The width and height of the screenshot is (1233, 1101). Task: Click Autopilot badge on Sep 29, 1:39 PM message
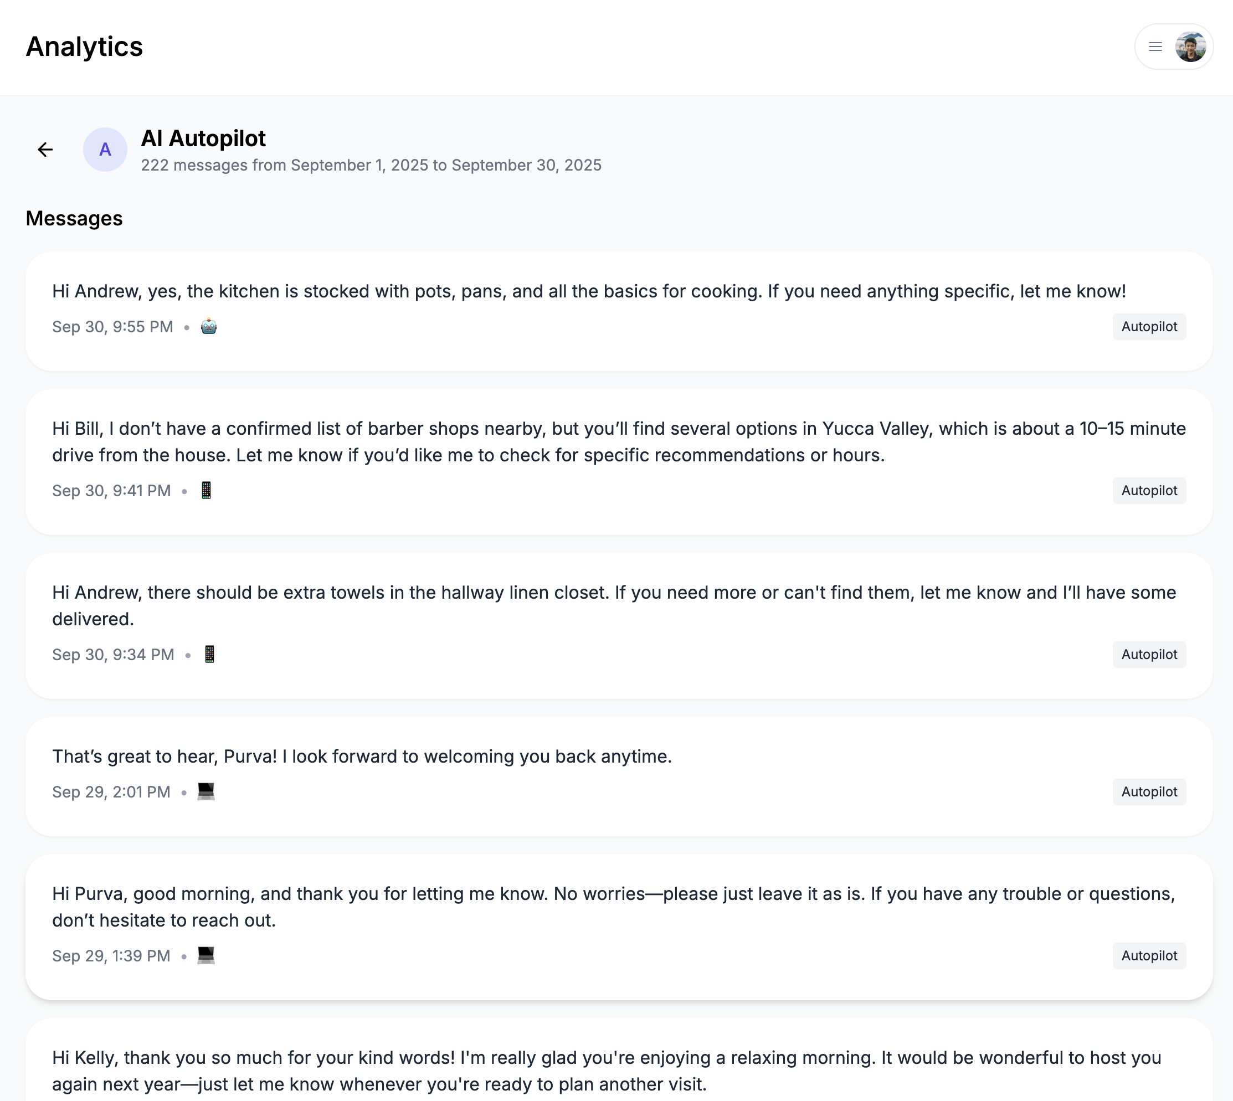(1149, 956)
